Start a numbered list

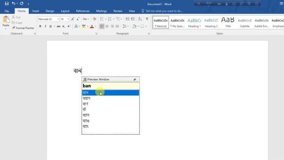(x=110, y=19)
